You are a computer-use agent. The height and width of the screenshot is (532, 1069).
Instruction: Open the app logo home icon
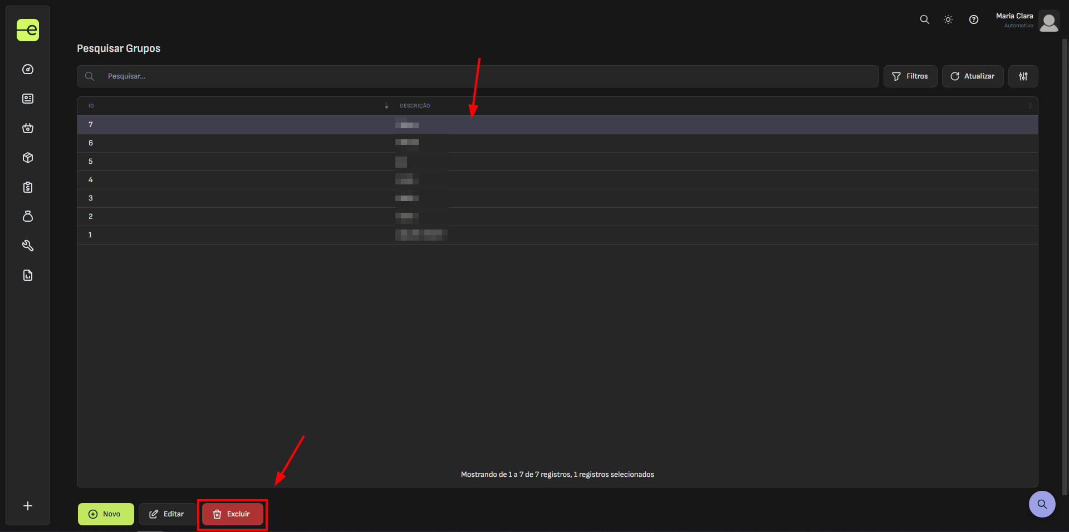(x=28, y=30)
